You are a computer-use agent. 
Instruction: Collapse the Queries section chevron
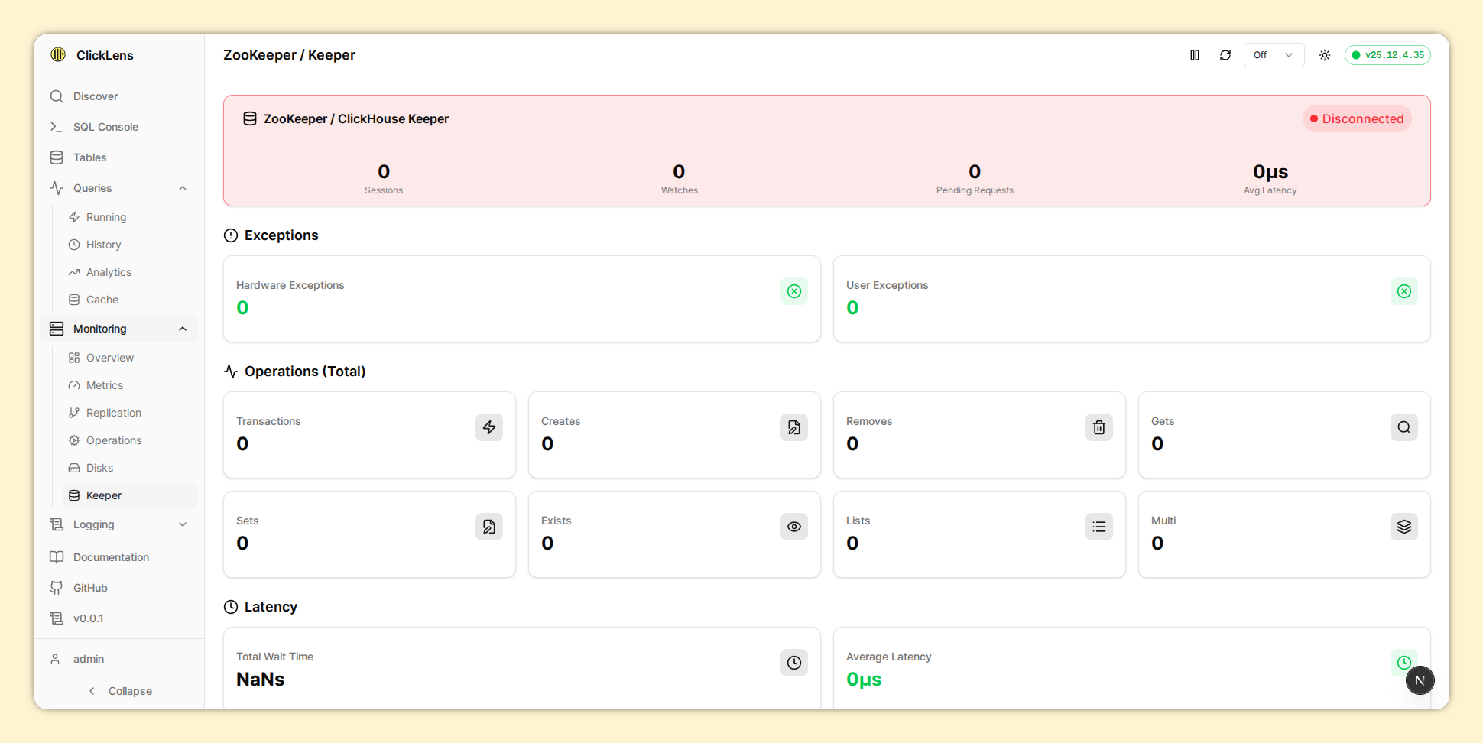[183, 188]
